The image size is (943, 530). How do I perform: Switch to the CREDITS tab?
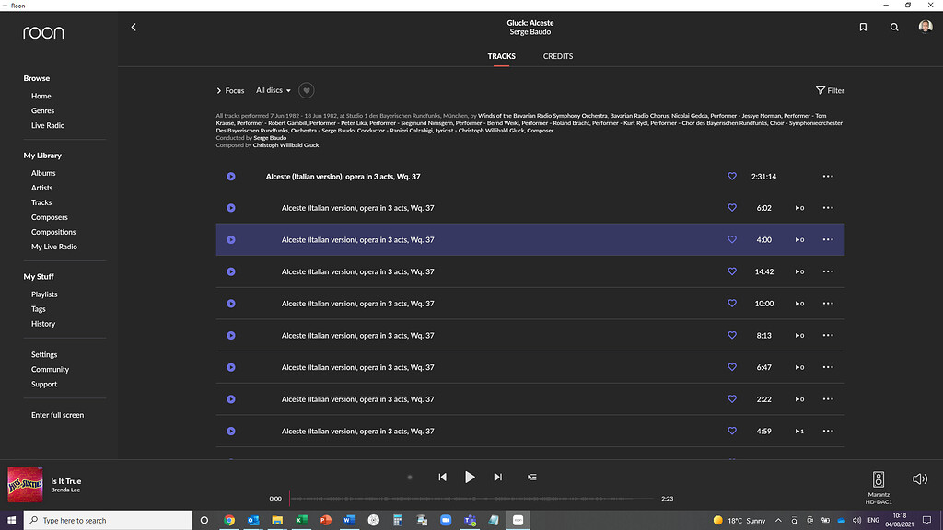click(557, 56)
